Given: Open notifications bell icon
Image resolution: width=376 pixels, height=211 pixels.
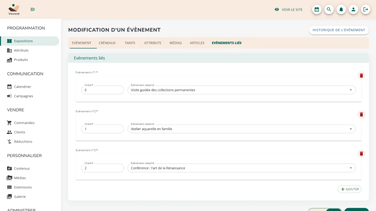Looking at the screenshot, I should tap(341, 9).
